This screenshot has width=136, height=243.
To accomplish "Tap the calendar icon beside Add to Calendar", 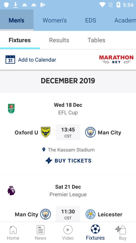I will pos(10,60).
